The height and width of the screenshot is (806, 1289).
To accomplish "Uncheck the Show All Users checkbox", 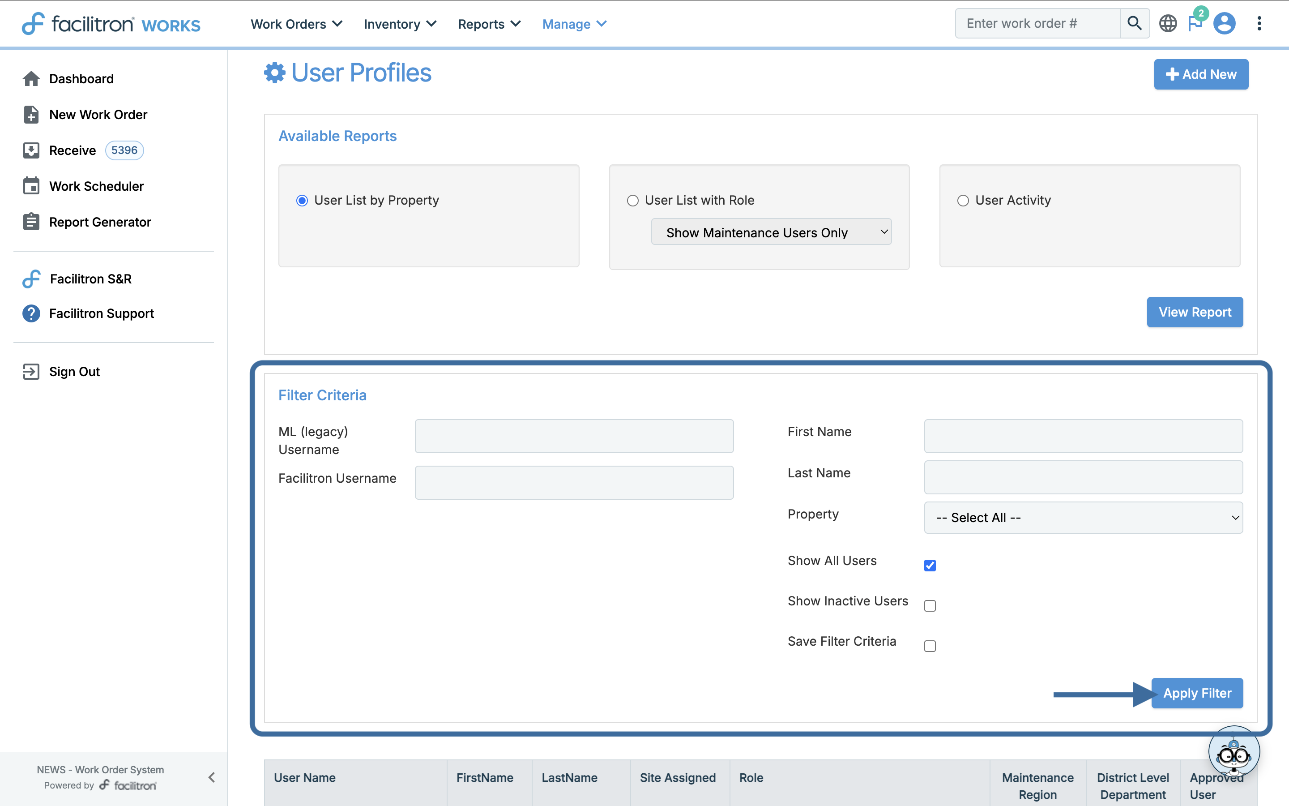I will coord(930,565).
